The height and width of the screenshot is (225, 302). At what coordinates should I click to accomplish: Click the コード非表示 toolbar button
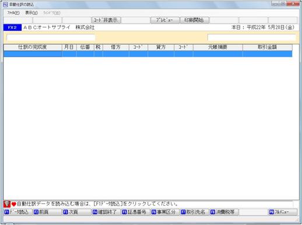point(106,20)
